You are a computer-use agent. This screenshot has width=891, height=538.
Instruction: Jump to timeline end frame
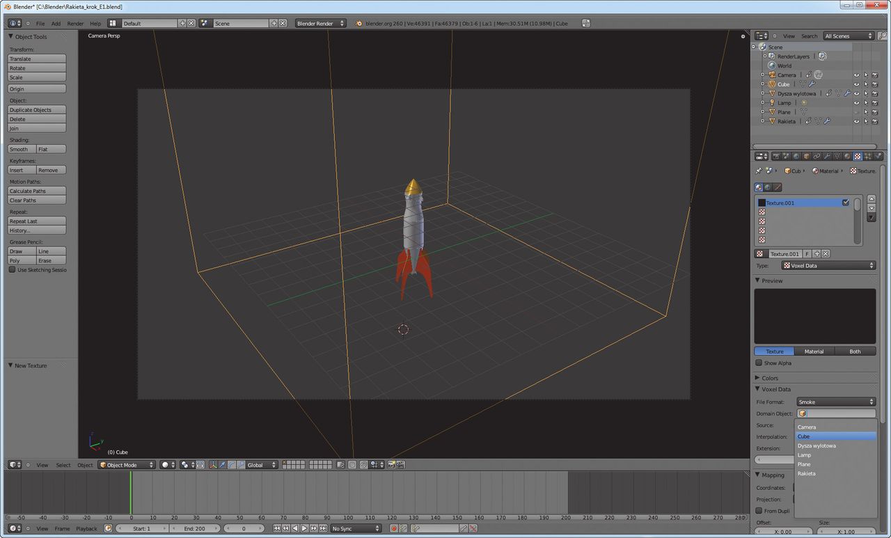(x=323, y=528)
